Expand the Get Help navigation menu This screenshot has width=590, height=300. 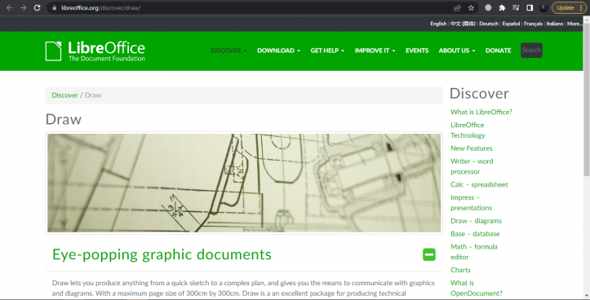pos(327,51)
